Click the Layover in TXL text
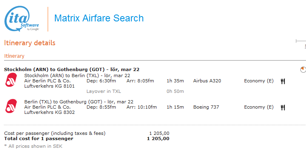Screen dimensions: 306x149 click(x=103, y=91)
